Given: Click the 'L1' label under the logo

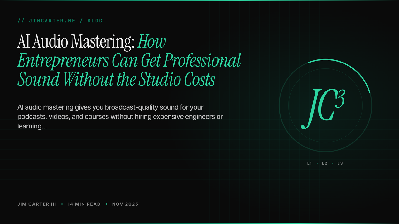Looking at the screenshot, I should 310,163.
